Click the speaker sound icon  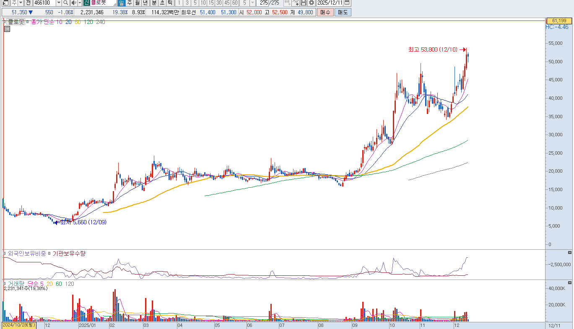(x=73, y=3)
